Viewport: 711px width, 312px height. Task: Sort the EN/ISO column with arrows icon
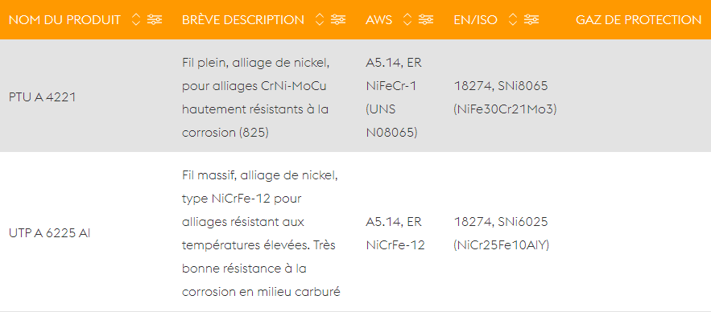point(513,19)
